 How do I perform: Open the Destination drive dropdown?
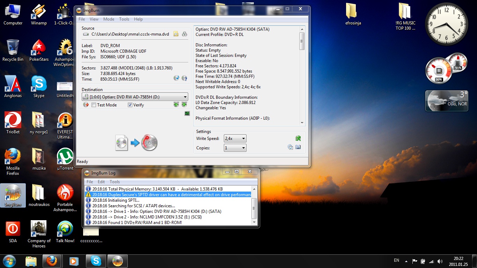(x=135, y=97)
